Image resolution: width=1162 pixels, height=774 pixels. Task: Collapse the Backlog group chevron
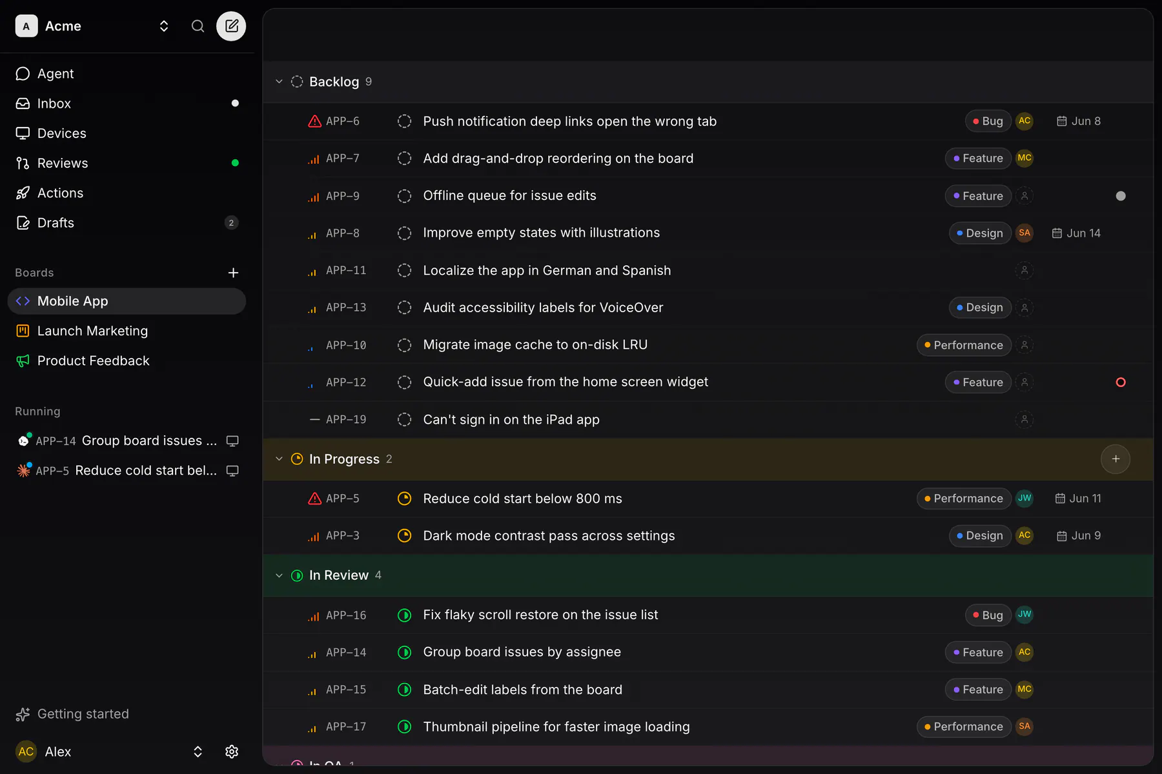pyautogui.click(x=279, y=82)
